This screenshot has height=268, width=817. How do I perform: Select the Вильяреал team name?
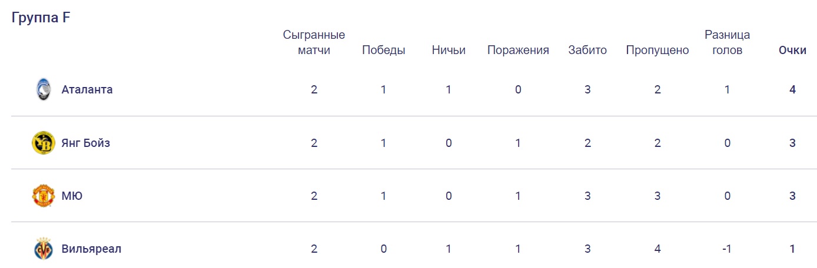(x=91, y=249)
